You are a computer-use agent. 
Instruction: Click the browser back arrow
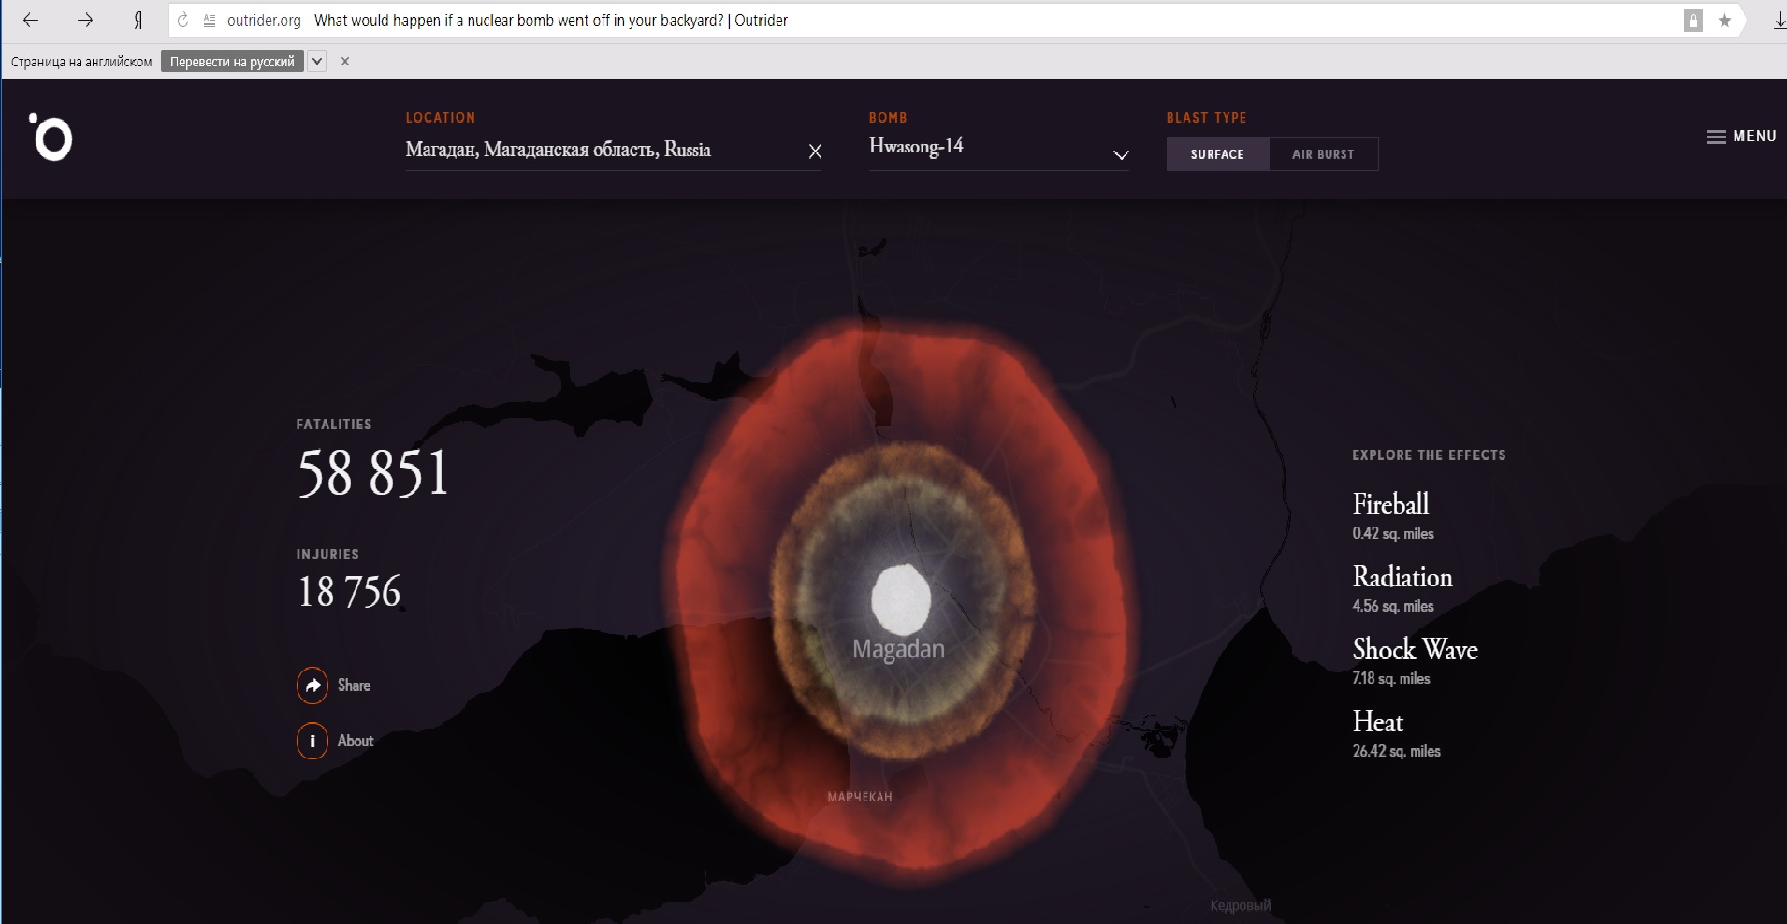click(x=31, y=21)
